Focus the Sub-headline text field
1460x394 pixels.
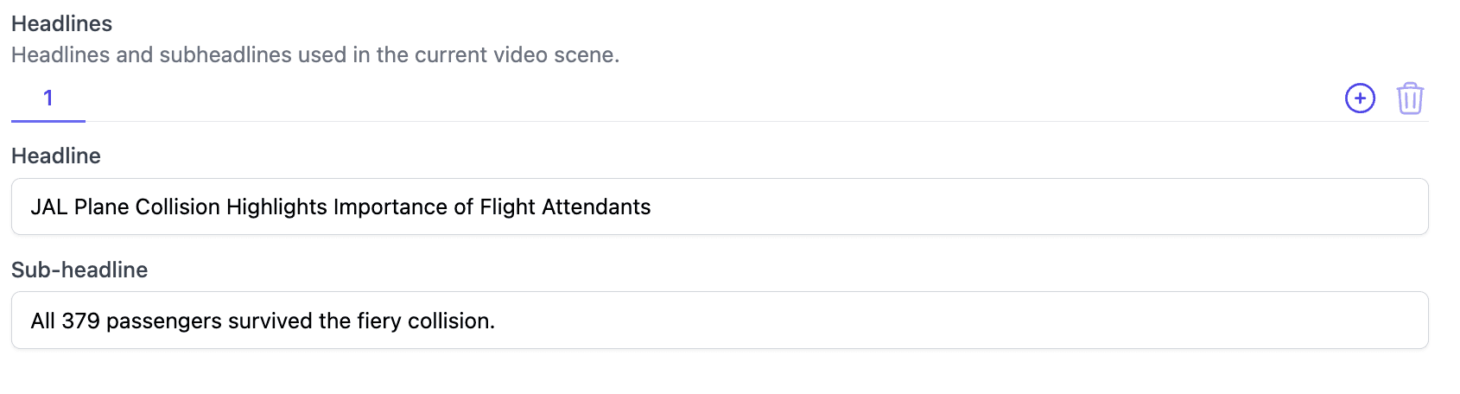(x=950, y=321)
